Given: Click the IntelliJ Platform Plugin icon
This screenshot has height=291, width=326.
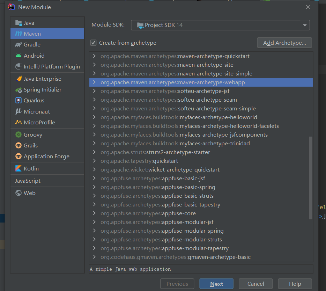Looking at the screenshot, I should pos(18,66).
